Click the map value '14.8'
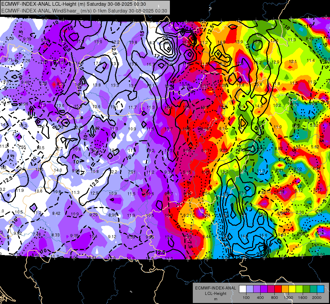Image resolution: width=330 pixels, height=304 pixels. pyautogui.click(x=221, y=42)
